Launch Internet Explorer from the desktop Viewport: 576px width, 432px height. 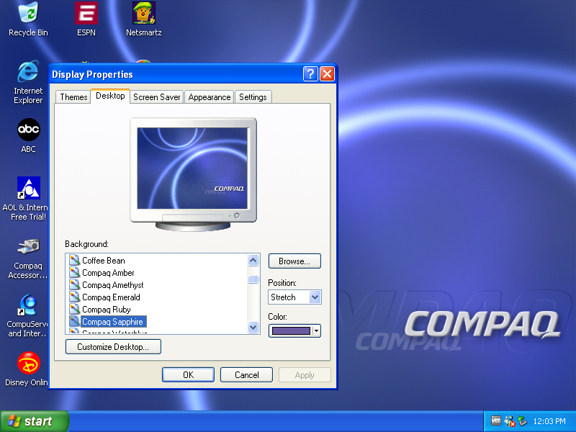click(28, 82)
